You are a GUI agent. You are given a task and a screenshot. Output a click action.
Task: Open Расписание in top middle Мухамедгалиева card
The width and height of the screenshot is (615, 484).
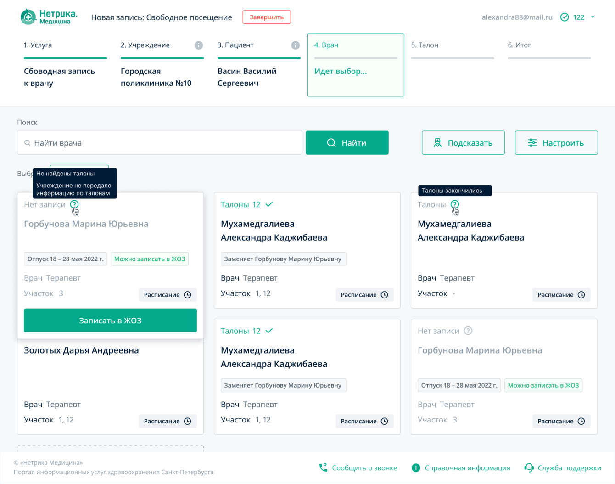coord(364,295)
